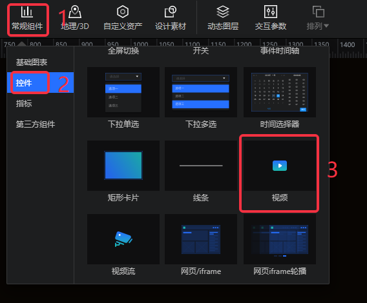Viewport: 367px width, 303px height.
Task: Open the 设计素材 toolbar icon
Action: (x=171, y=12)
